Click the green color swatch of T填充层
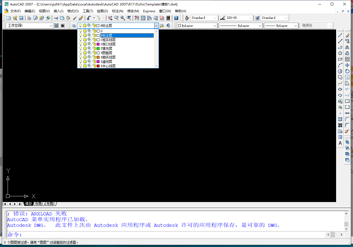This screenshot has width=353, height=247. click(x=98, y=49)
